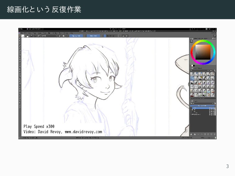Click the add new layer button

191,134
